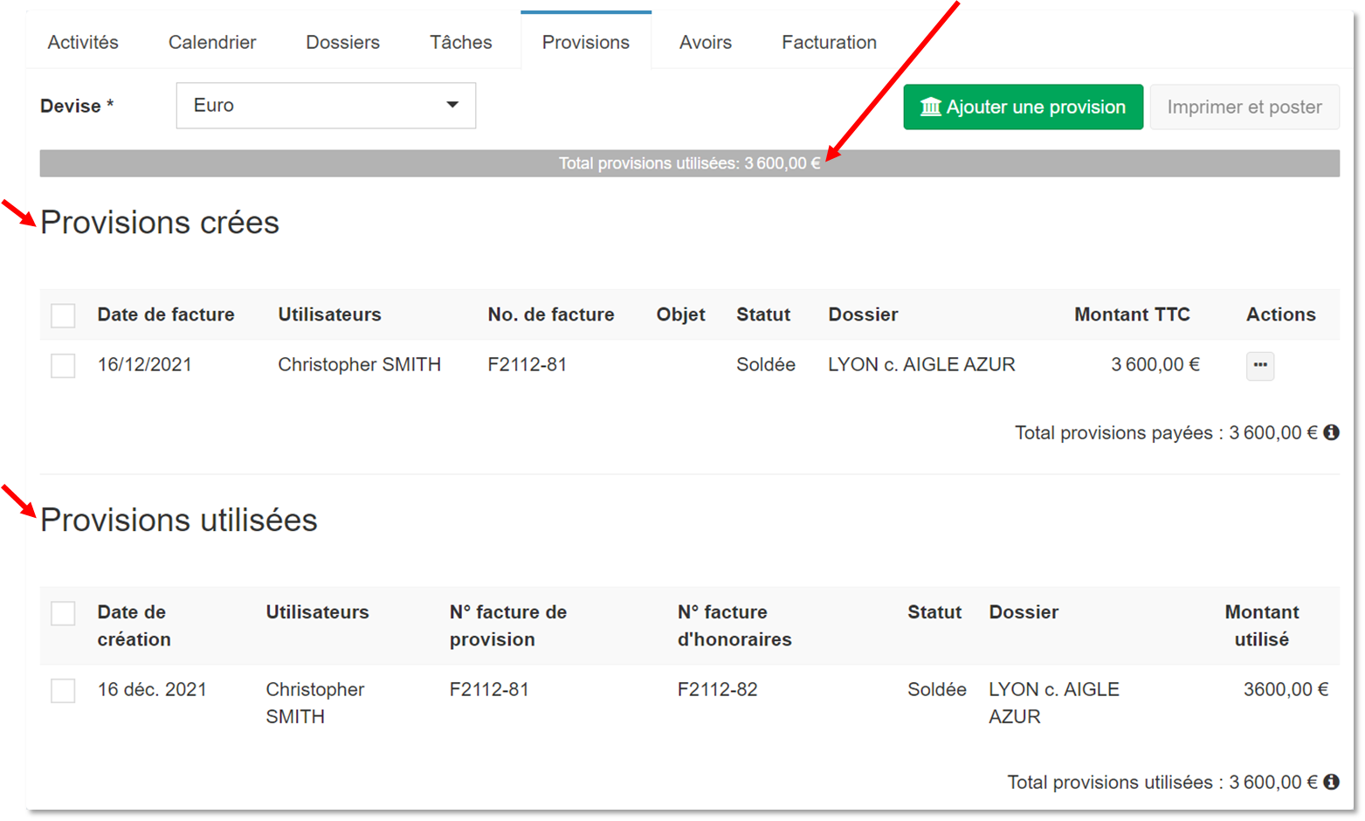Open the Tâches tab
1365x821 pixels.
pos(460,42)
